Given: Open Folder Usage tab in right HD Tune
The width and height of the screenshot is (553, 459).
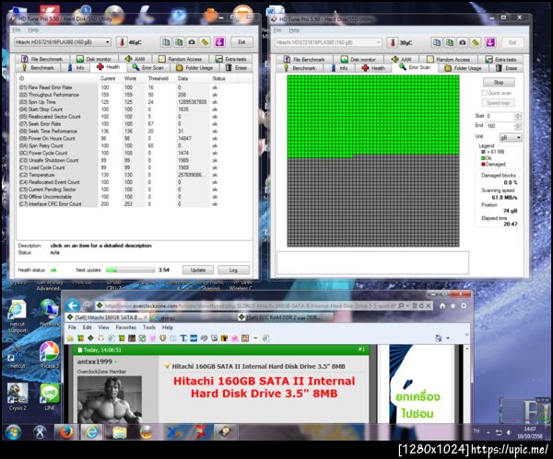Looking at the screenshot, I should 463,68.
